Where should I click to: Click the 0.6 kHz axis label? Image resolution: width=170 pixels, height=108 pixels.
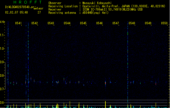point(2,103)
